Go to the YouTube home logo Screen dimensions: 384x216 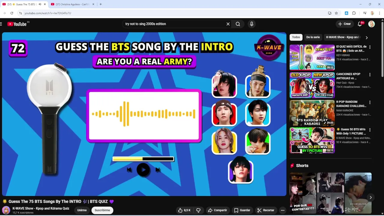pyautogui.click(x=17, y=24)
